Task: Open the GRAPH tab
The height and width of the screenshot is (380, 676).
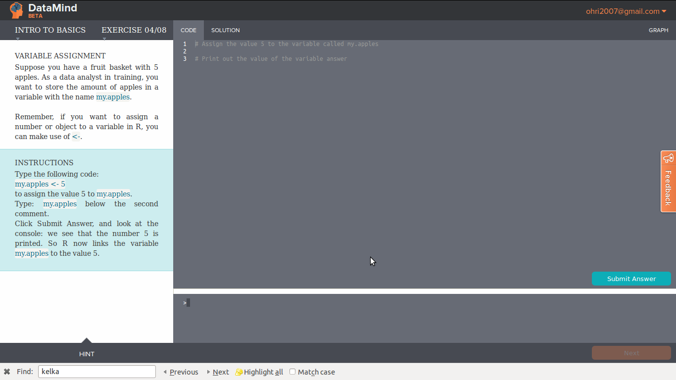Action: click(658, 30)
